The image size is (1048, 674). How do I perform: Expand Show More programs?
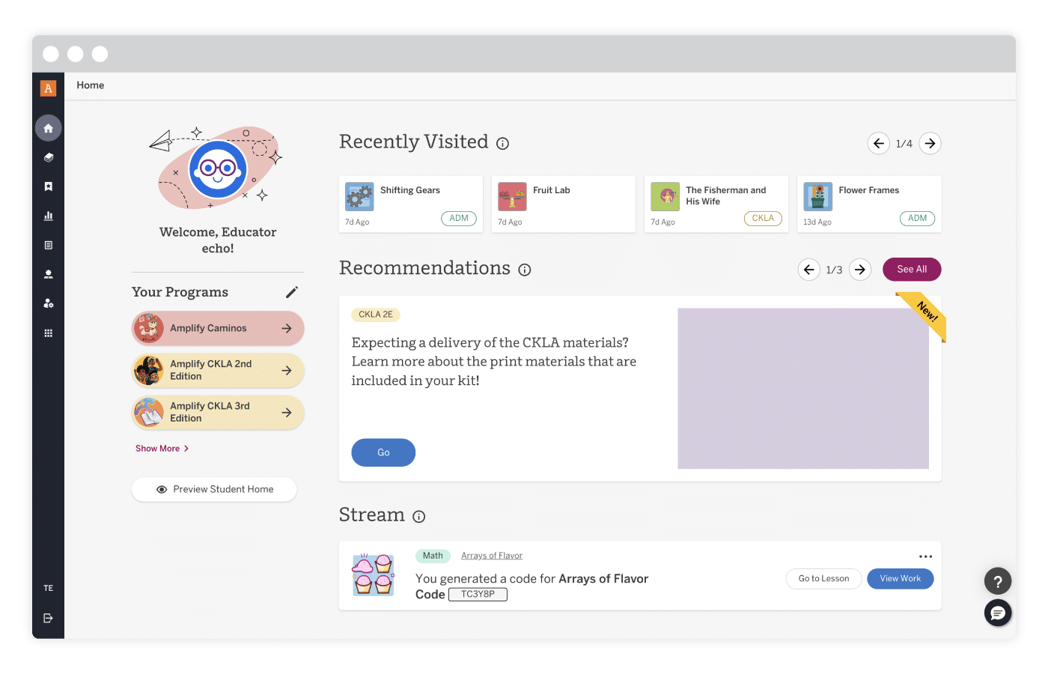[x=162, y=449]
